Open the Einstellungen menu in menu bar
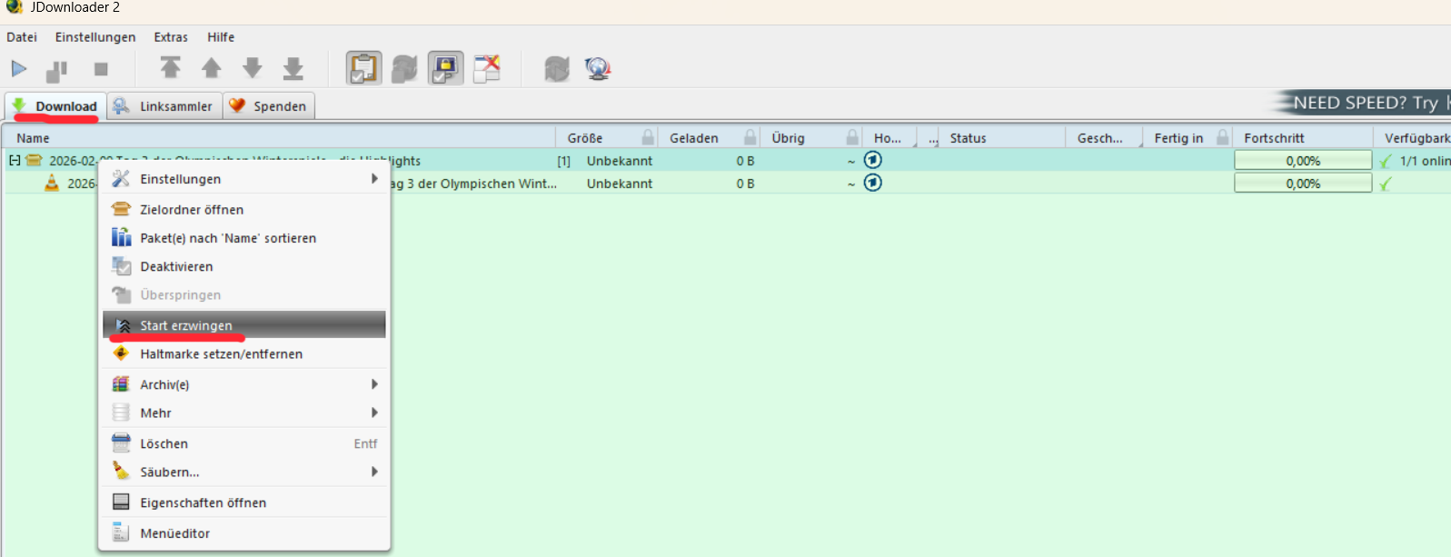1451x557 pixels. 95,37
